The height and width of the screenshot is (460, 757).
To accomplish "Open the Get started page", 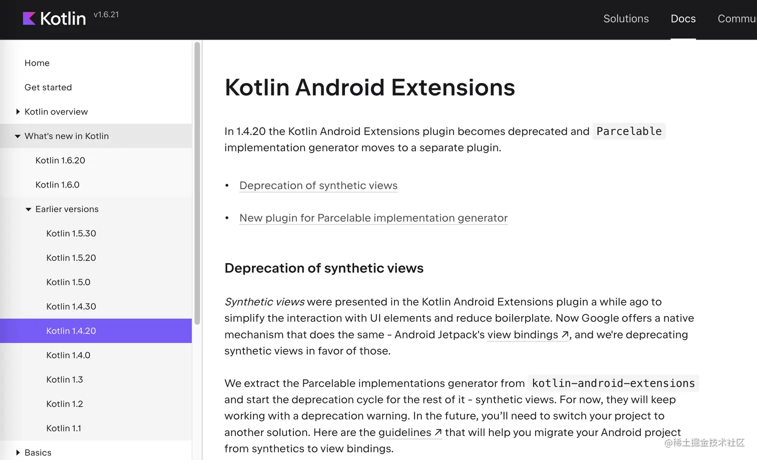I will coord(48,87).
